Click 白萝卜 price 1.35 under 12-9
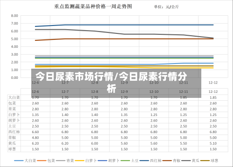This screenshot has width=233, height=167. click(124, 115)
